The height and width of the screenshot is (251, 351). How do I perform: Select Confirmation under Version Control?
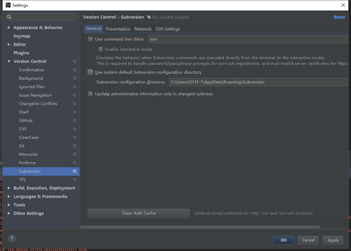pos(31,70)
